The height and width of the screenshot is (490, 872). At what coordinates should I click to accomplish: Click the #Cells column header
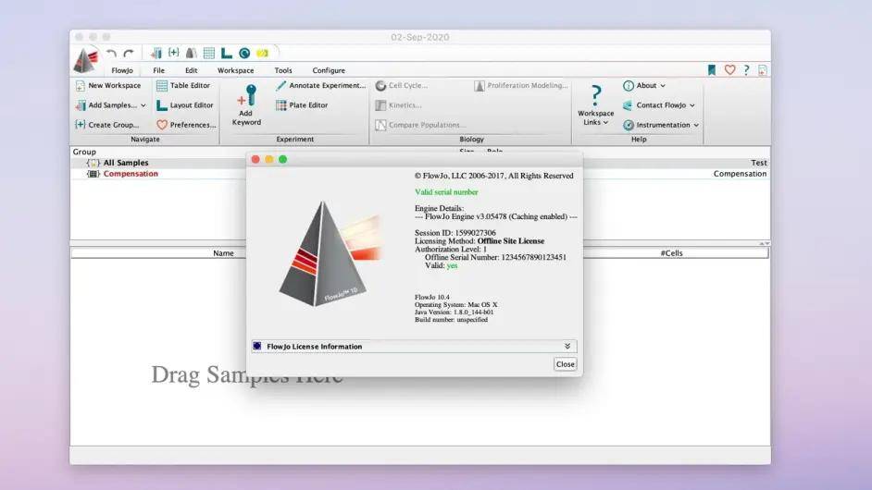pos(671,252)
